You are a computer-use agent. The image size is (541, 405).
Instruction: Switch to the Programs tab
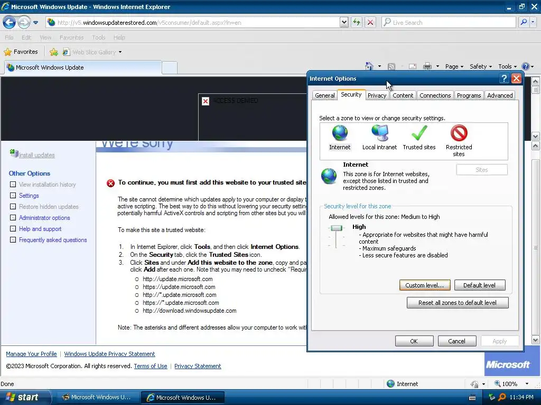(469, 95)
